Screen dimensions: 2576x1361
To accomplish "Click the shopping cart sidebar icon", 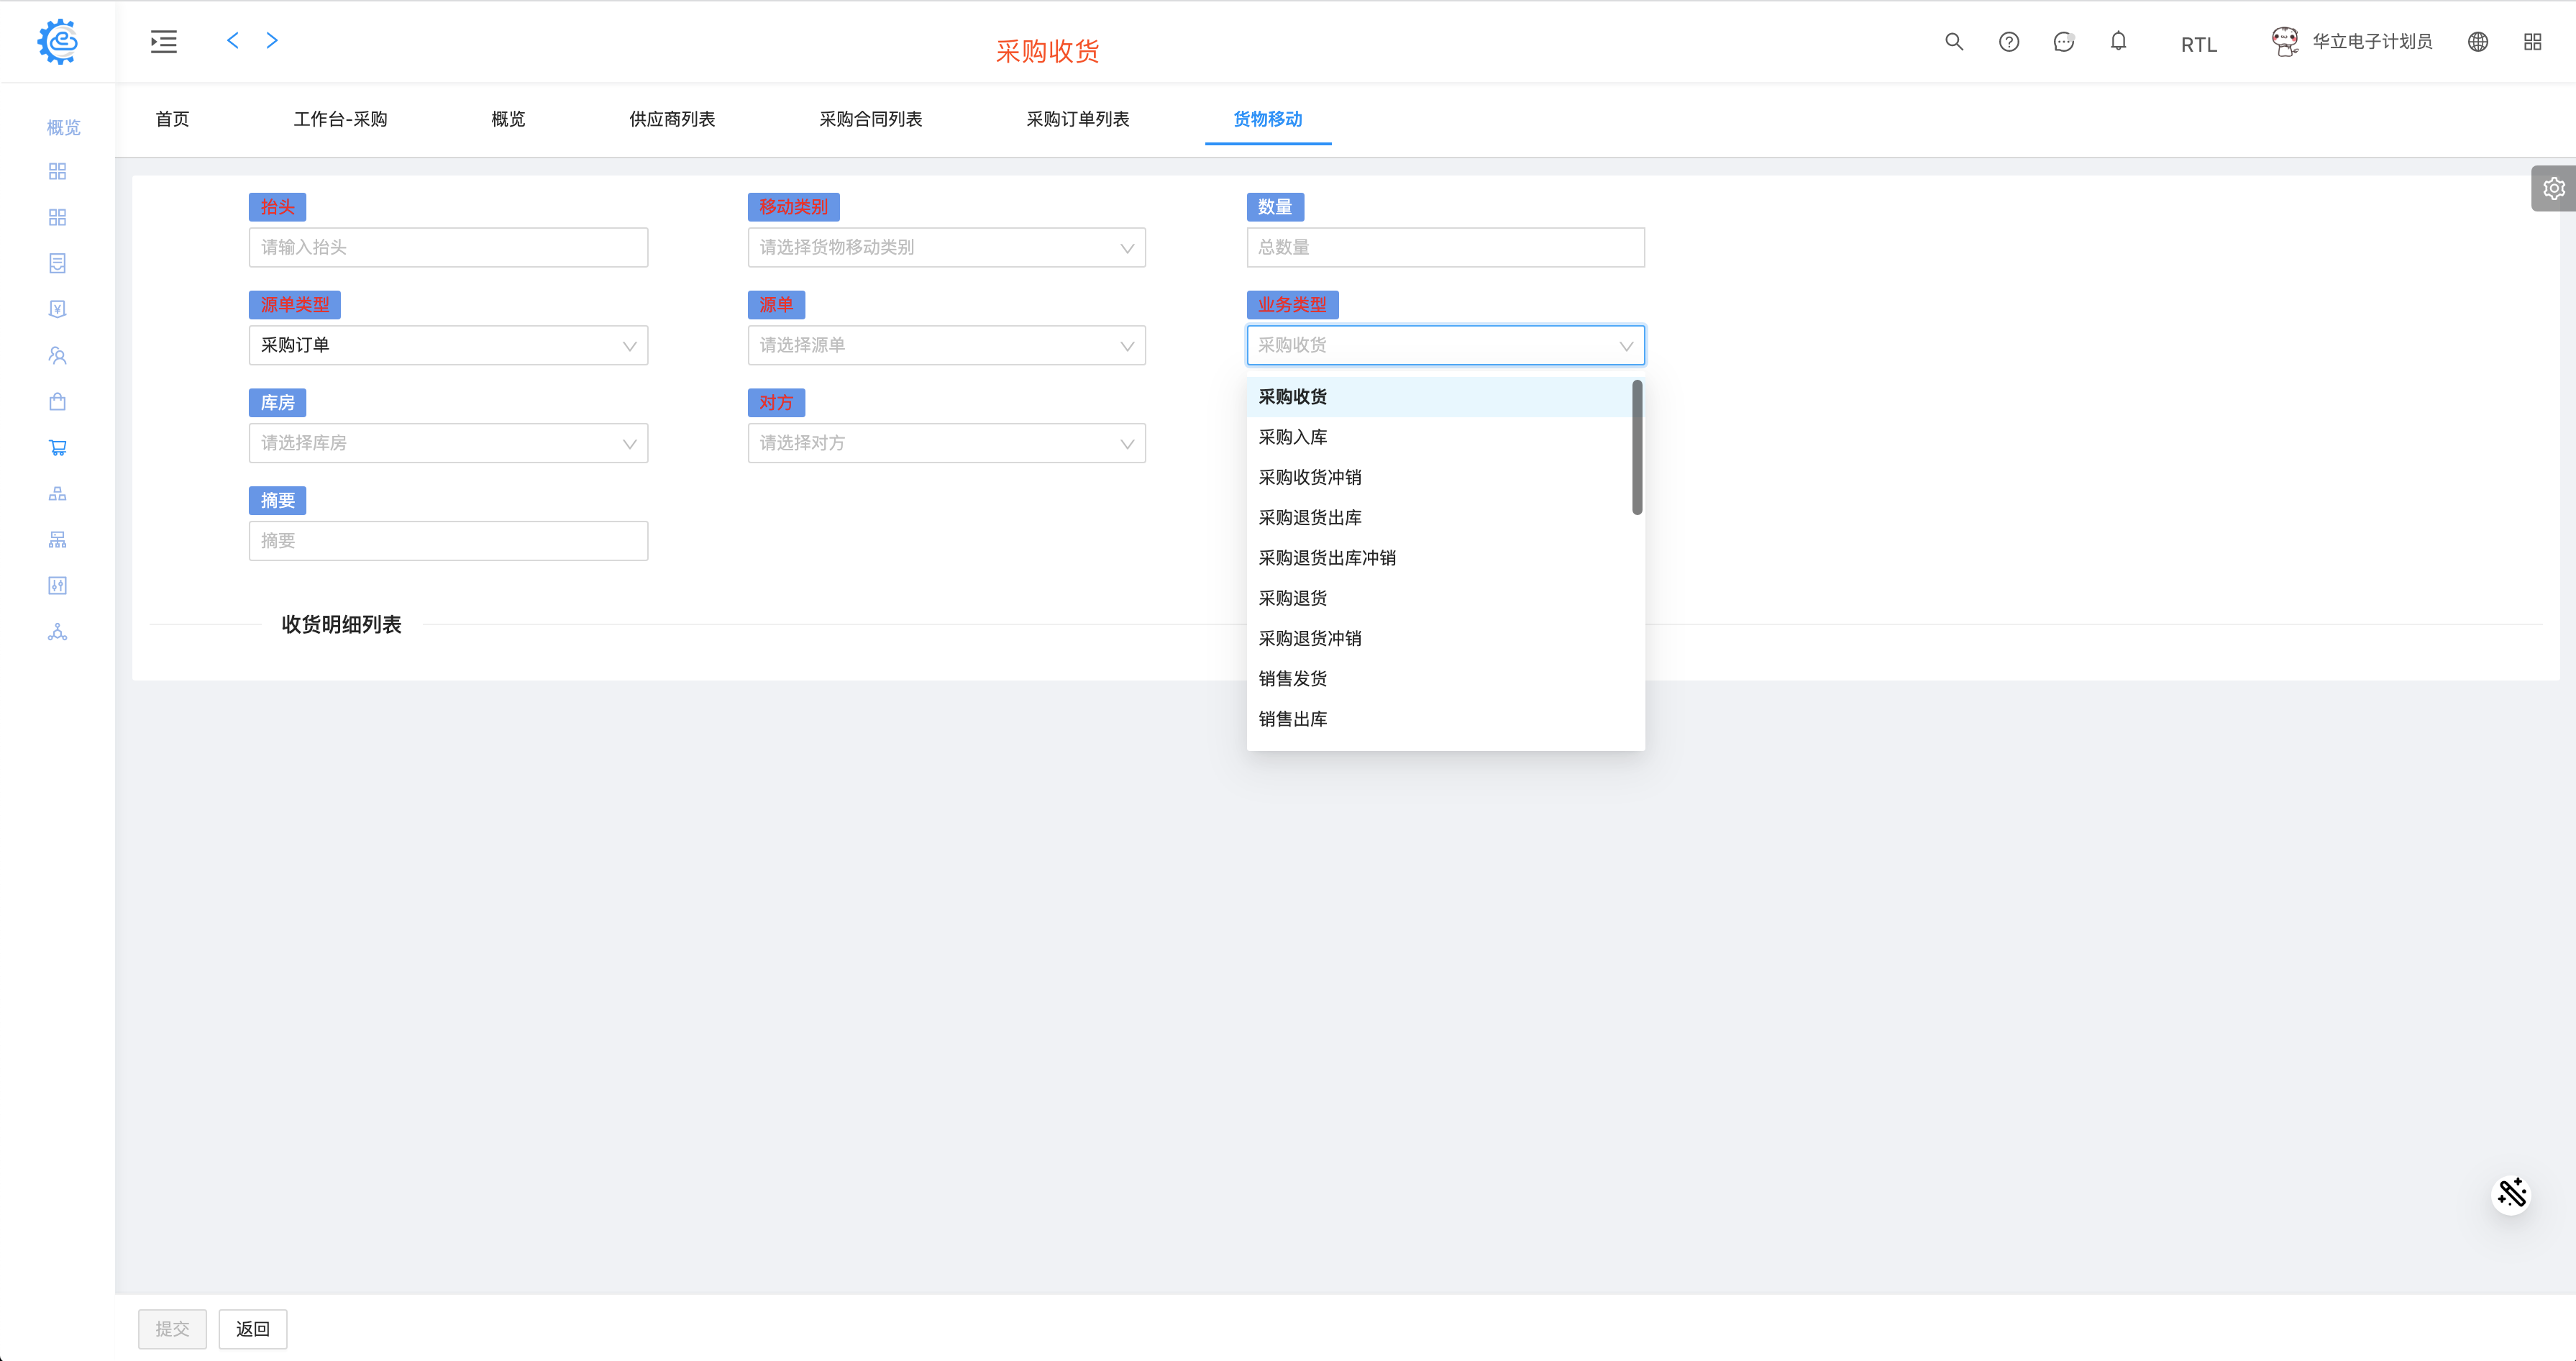I will coord(57,448).
